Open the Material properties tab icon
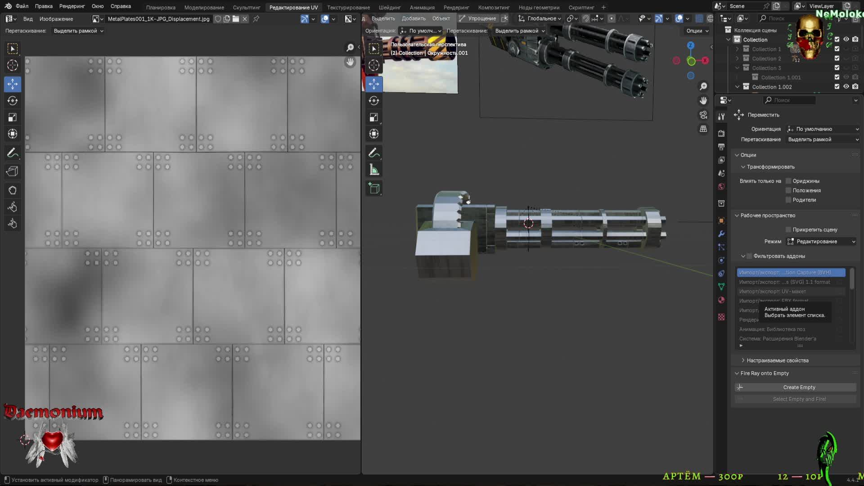 pyautogui.click(x=721, y=300)
